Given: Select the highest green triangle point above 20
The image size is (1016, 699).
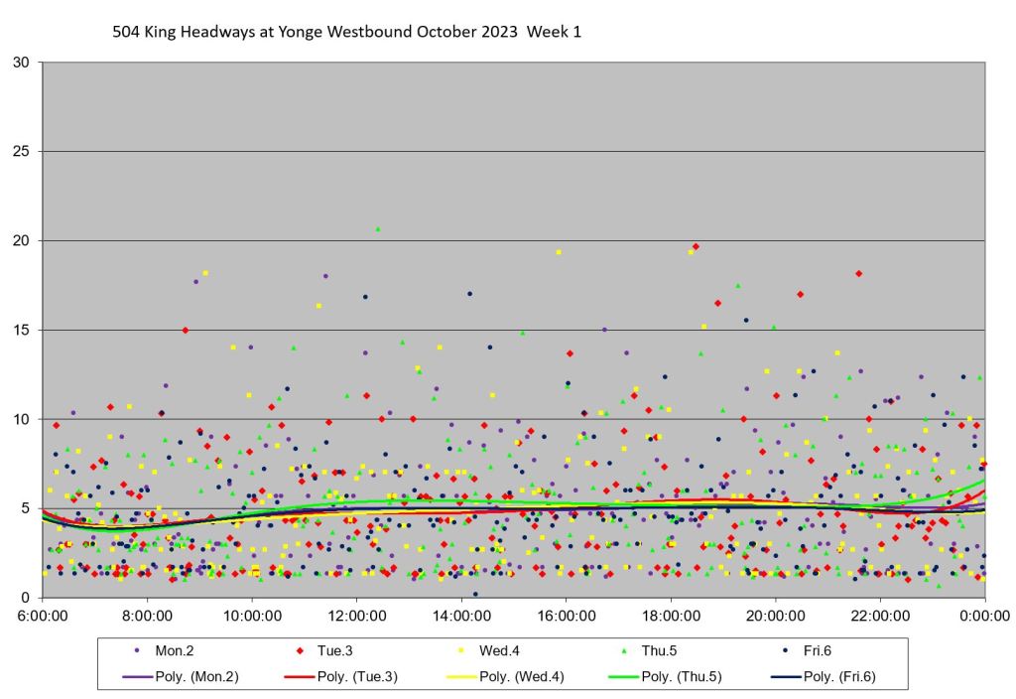Looking at the screenshot, I should (377, 228).
